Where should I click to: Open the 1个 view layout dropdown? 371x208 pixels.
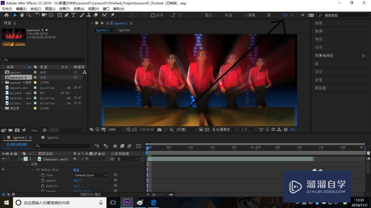point(249,130)
